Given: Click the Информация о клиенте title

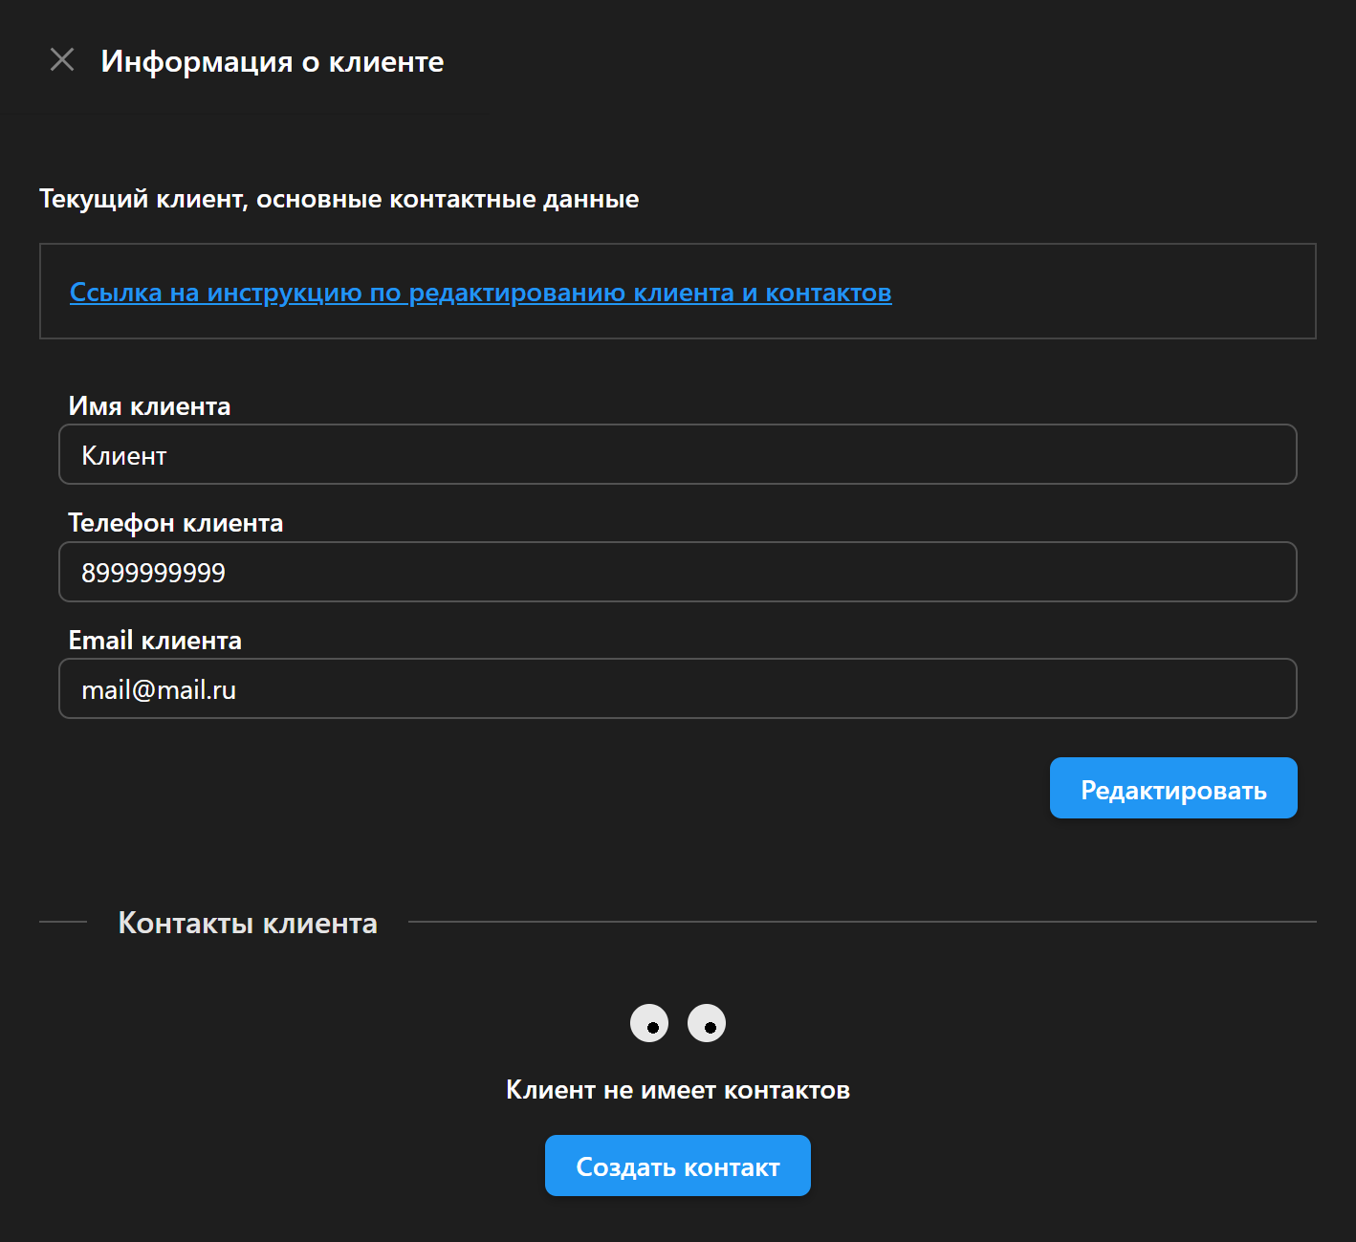Looking at the screenshot, I should [272, 61].
